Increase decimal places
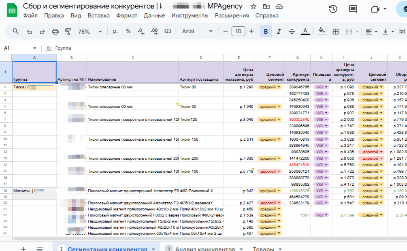Image resolution: width=407 pixels, height=251 pixels. (154, 32)
